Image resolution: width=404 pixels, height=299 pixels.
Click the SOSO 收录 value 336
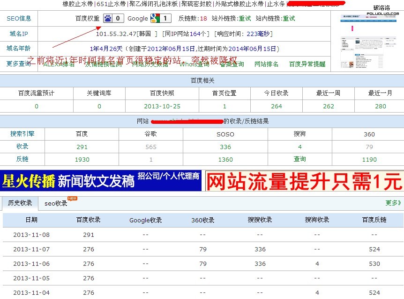[225, 147]
